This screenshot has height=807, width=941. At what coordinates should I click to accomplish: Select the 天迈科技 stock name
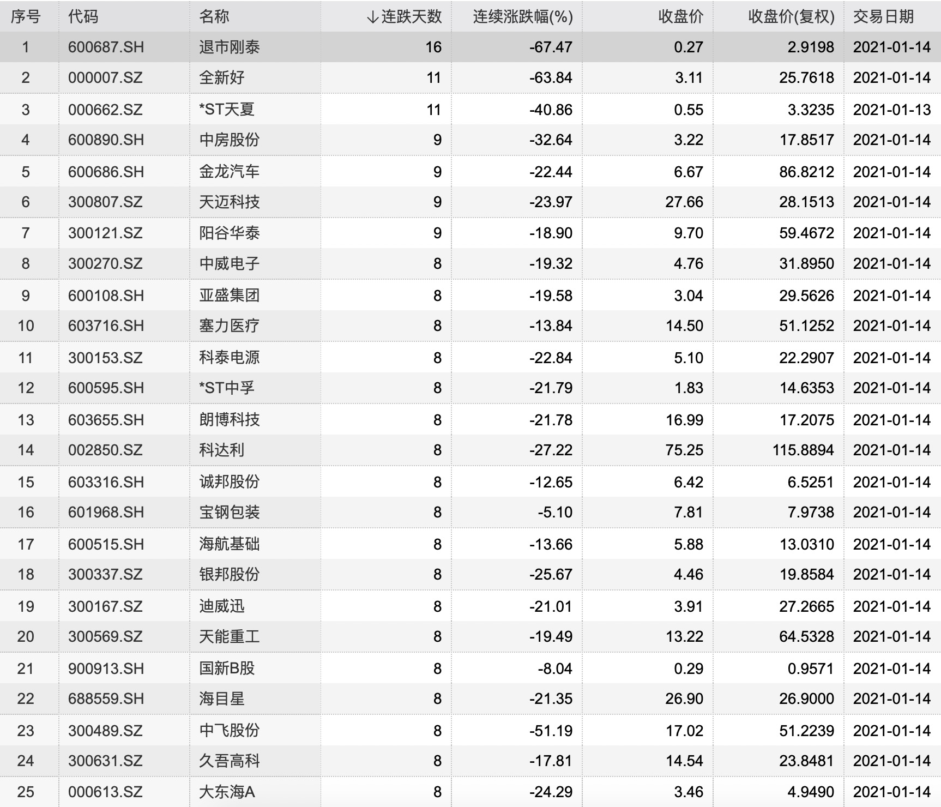(x=229, y=202)
